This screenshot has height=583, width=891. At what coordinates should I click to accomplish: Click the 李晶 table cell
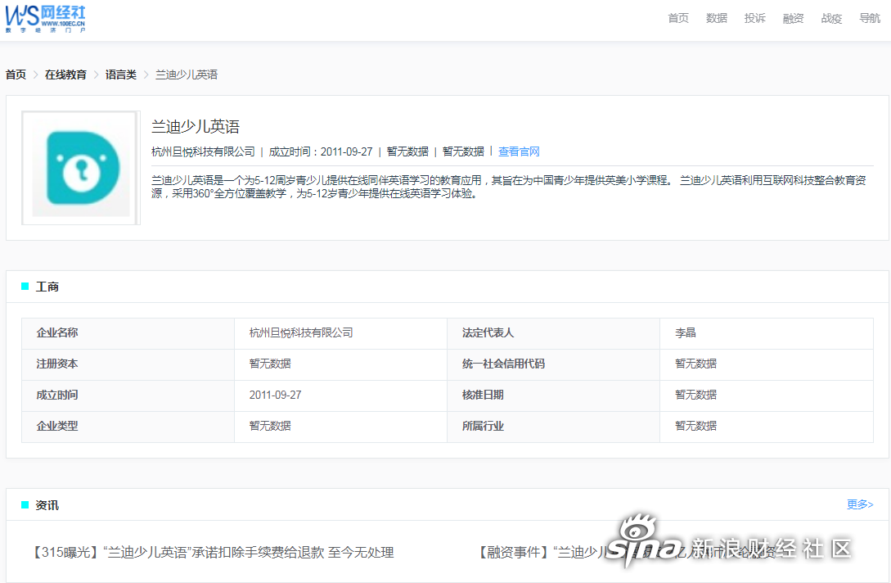[x=686, y=332]
